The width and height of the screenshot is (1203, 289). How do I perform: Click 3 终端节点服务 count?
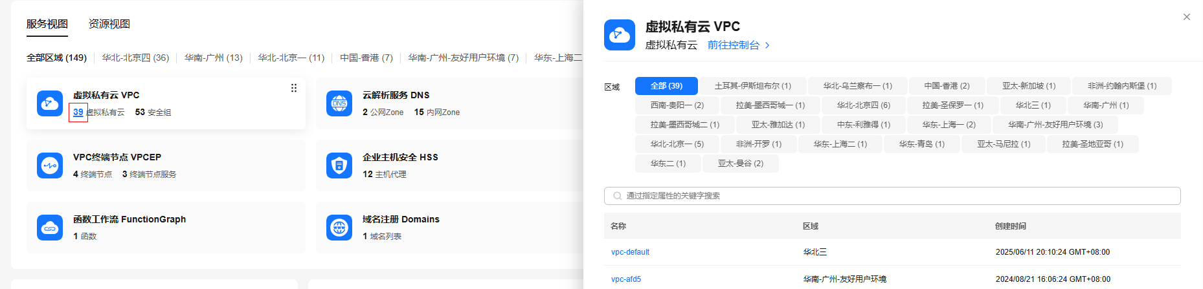tap(150, 174)
